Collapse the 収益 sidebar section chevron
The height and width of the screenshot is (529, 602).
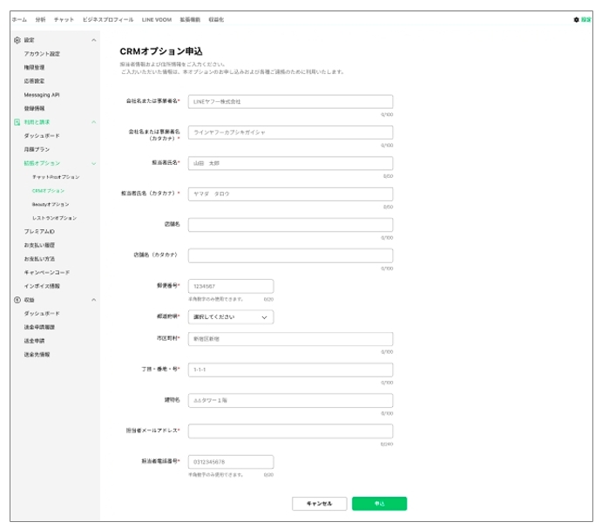[94, 300]
